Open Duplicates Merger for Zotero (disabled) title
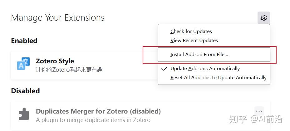290x131 pixels. pyautogui.click(x=98, y=111)
